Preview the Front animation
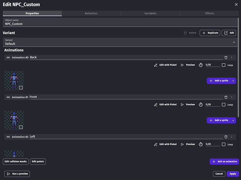Screen dimensions: 241x180 point(188,105)
